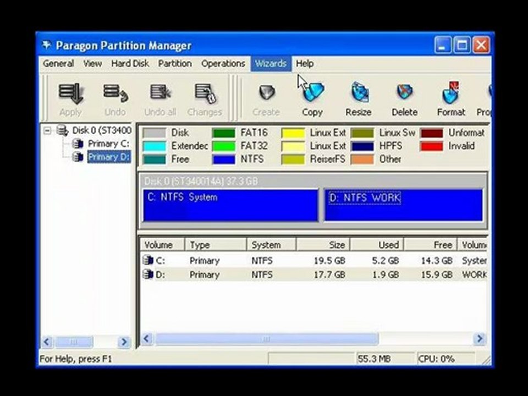Click the Primary D: partition icon in tree
Viewport: 528px width, 396px height.
coord(78,157)
